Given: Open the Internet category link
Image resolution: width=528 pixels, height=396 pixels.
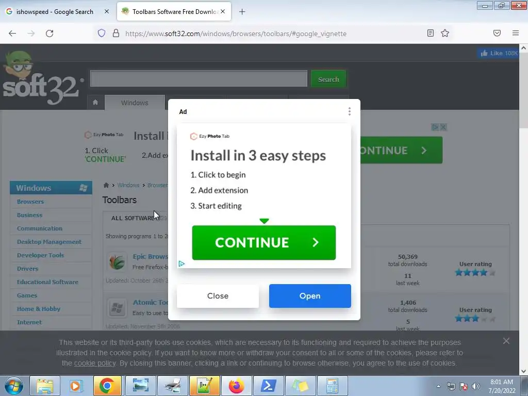Looking at the screenshot, I should coord(29,322).
